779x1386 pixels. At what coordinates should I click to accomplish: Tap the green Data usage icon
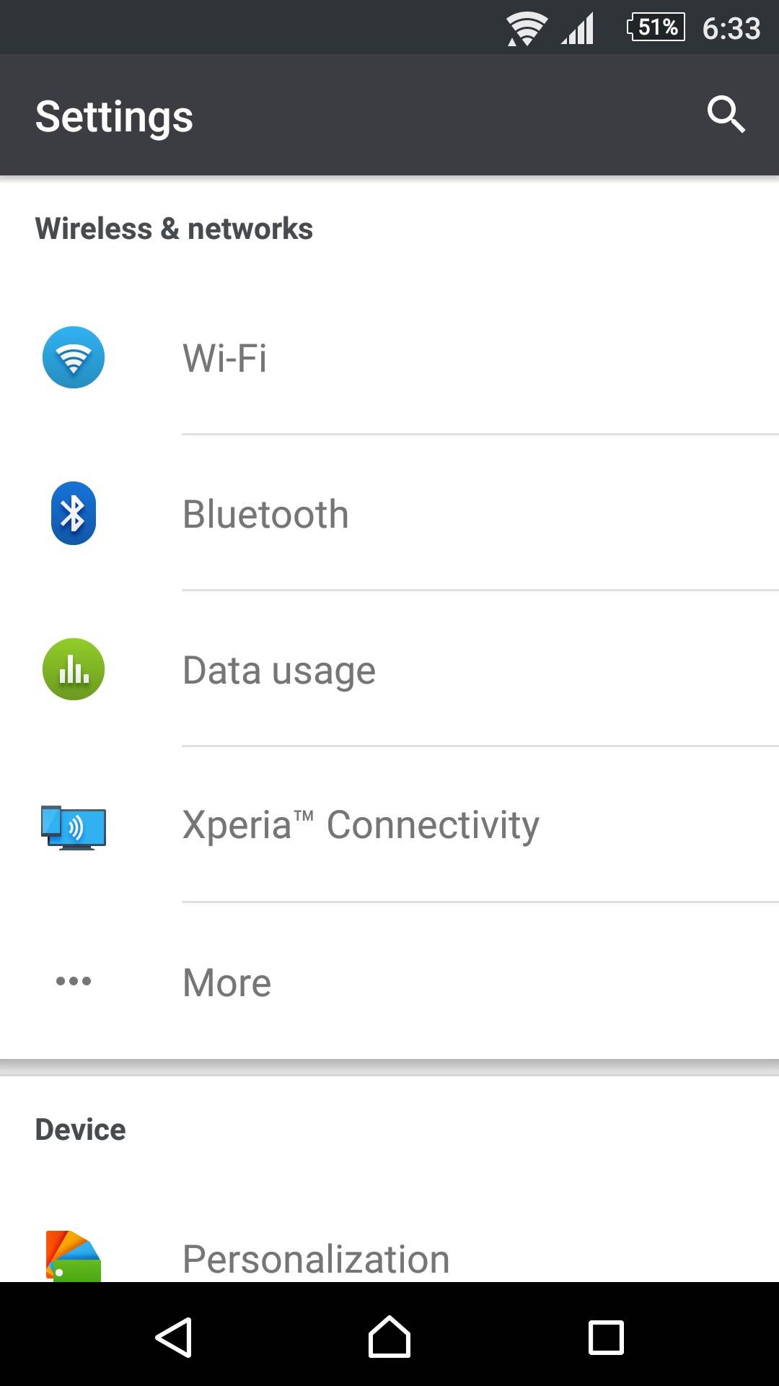coord(74,669)
